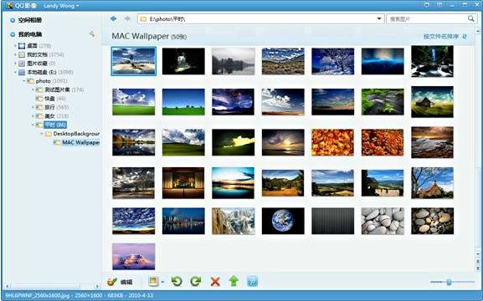Select the DesktopBackground folder in tree
The width and height of the screenshot is (483, 301).
pos(76,134)
